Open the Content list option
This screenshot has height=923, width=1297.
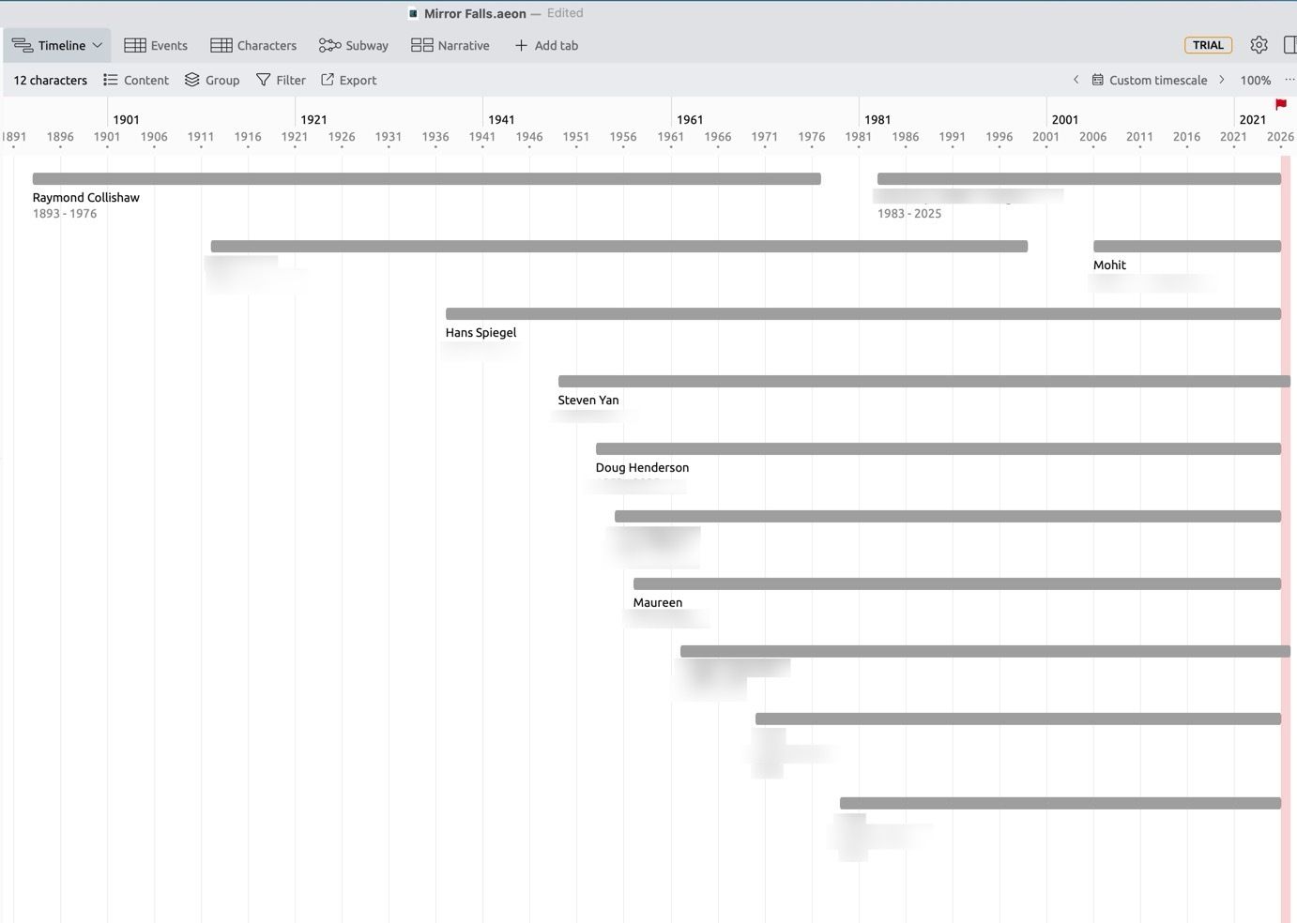click(x=136, y=81)
